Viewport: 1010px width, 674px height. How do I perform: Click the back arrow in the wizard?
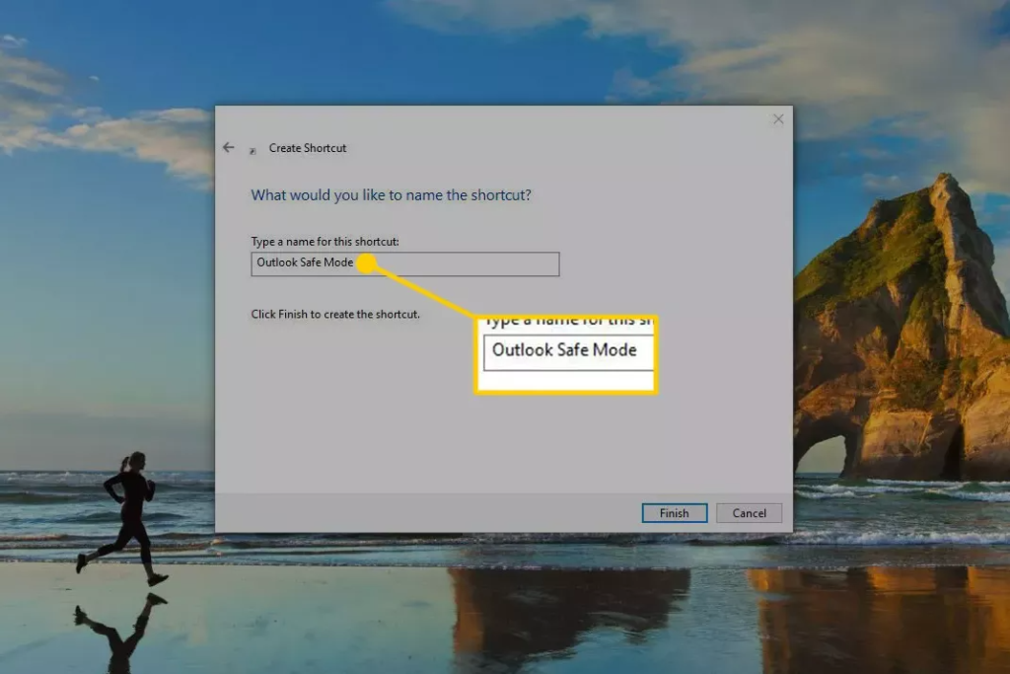[x=229, y=147]
